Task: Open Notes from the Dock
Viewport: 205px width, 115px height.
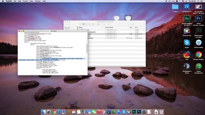Action: (x=78, y=112)
